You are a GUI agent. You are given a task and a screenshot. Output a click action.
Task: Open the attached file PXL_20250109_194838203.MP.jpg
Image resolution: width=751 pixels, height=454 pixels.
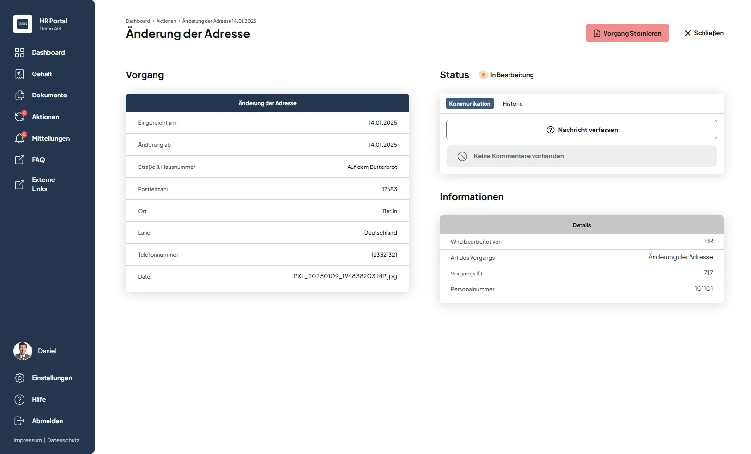345,276
